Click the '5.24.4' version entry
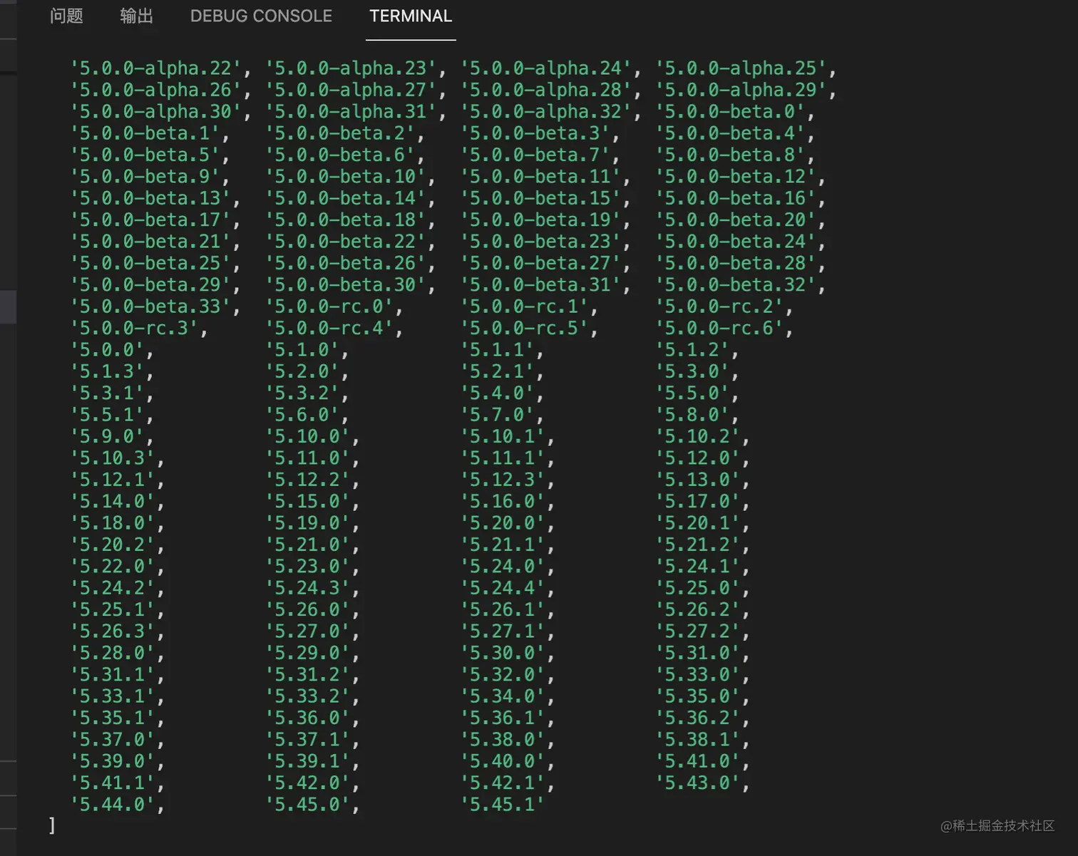 (503, 588)
